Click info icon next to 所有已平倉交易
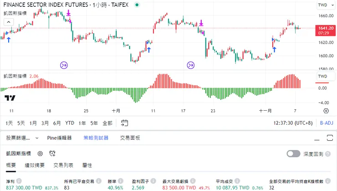The width and height of the screenshot is (337, 191). click(x=99, y=181)
